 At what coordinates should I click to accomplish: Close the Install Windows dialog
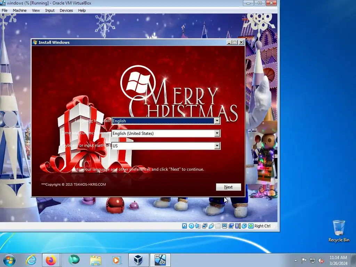241,42
